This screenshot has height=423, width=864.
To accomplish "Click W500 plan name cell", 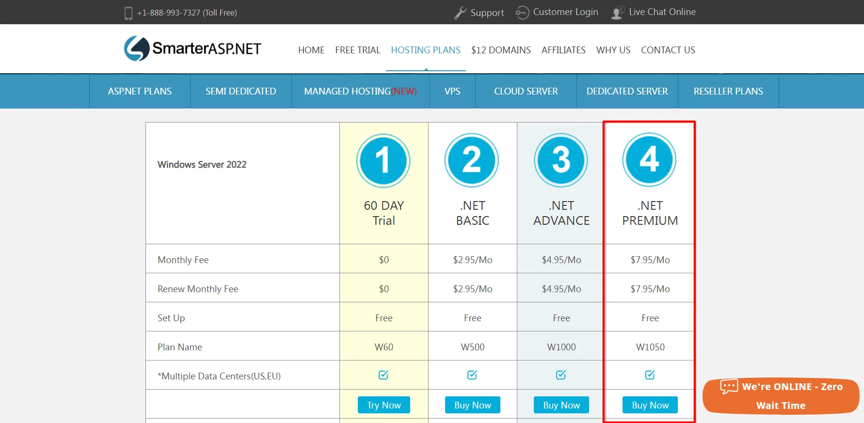I will (473, 347).
